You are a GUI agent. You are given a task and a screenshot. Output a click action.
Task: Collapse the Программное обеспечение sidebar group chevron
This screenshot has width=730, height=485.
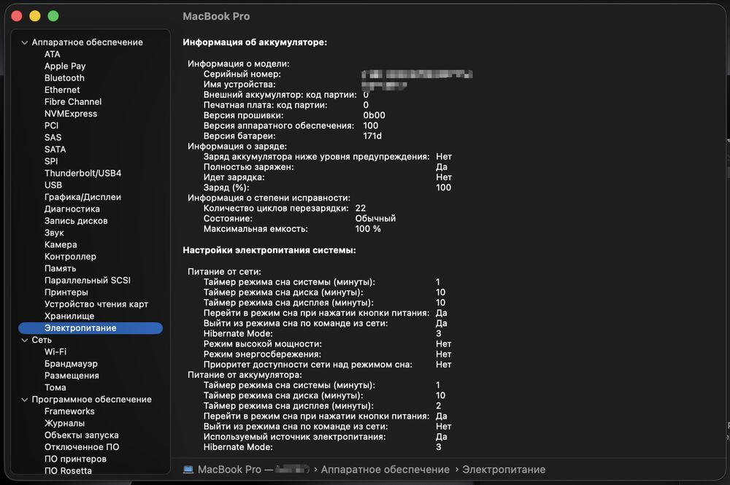click(x=25, y=400)
